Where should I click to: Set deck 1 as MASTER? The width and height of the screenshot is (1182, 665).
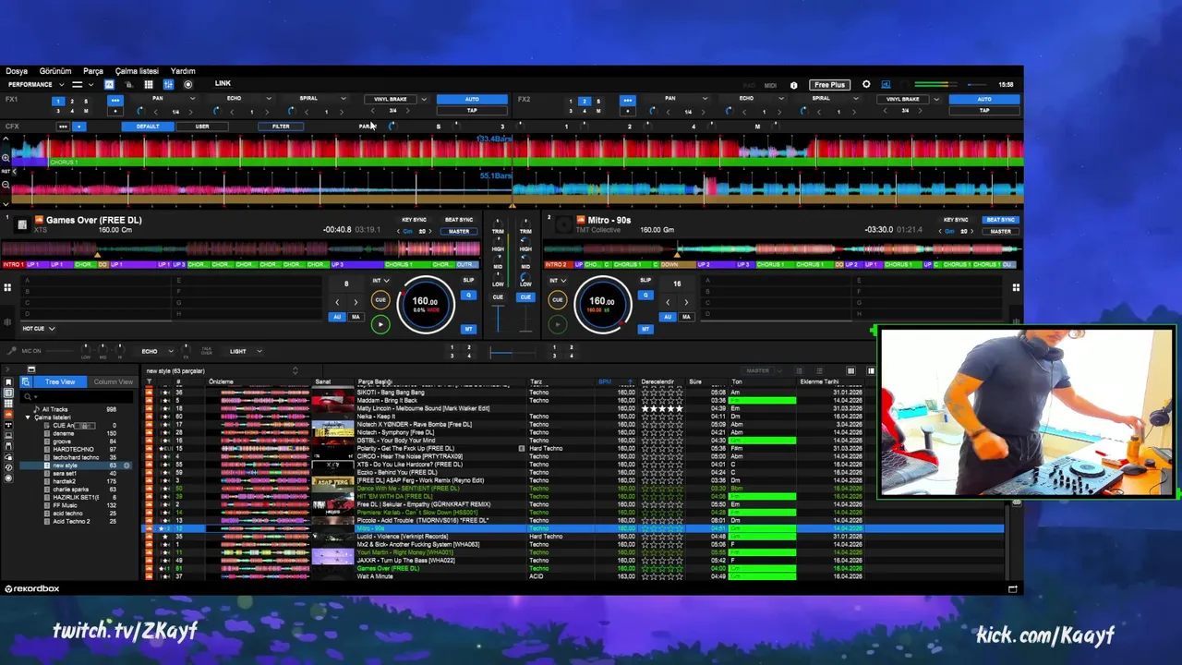pos(459,231)
